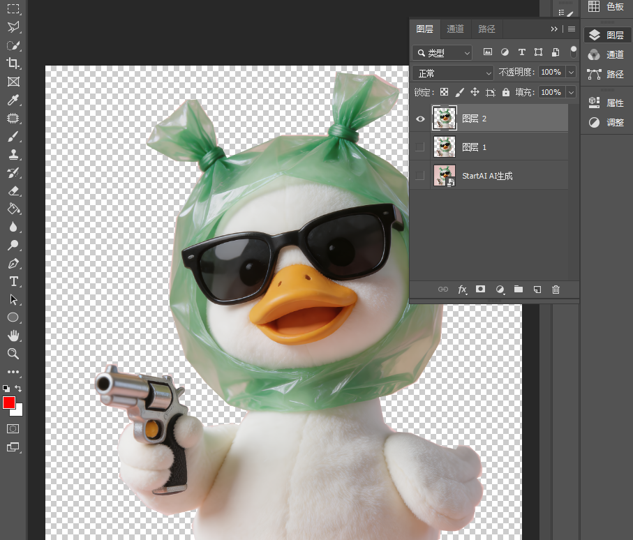Screen dimensions: 633x540
Task: Filter for shape layers
Action: coord(539,52)
